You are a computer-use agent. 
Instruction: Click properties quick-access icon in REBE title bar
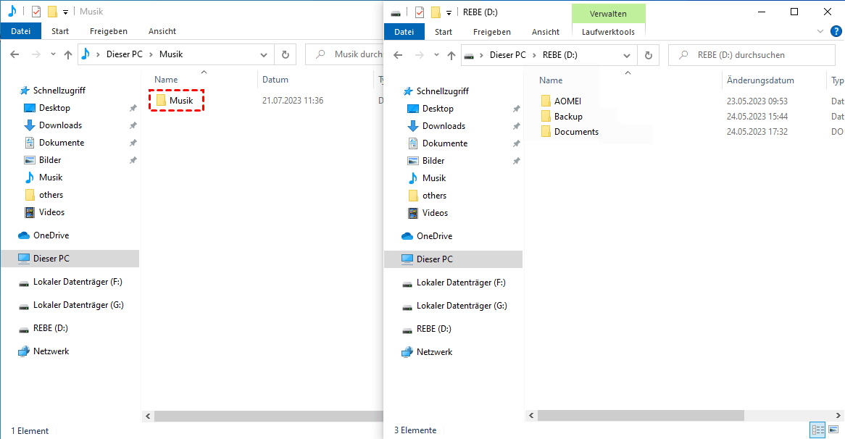tap(420, 12)
